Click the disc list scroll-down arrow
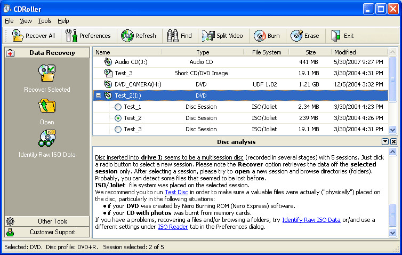 [392, 130]
